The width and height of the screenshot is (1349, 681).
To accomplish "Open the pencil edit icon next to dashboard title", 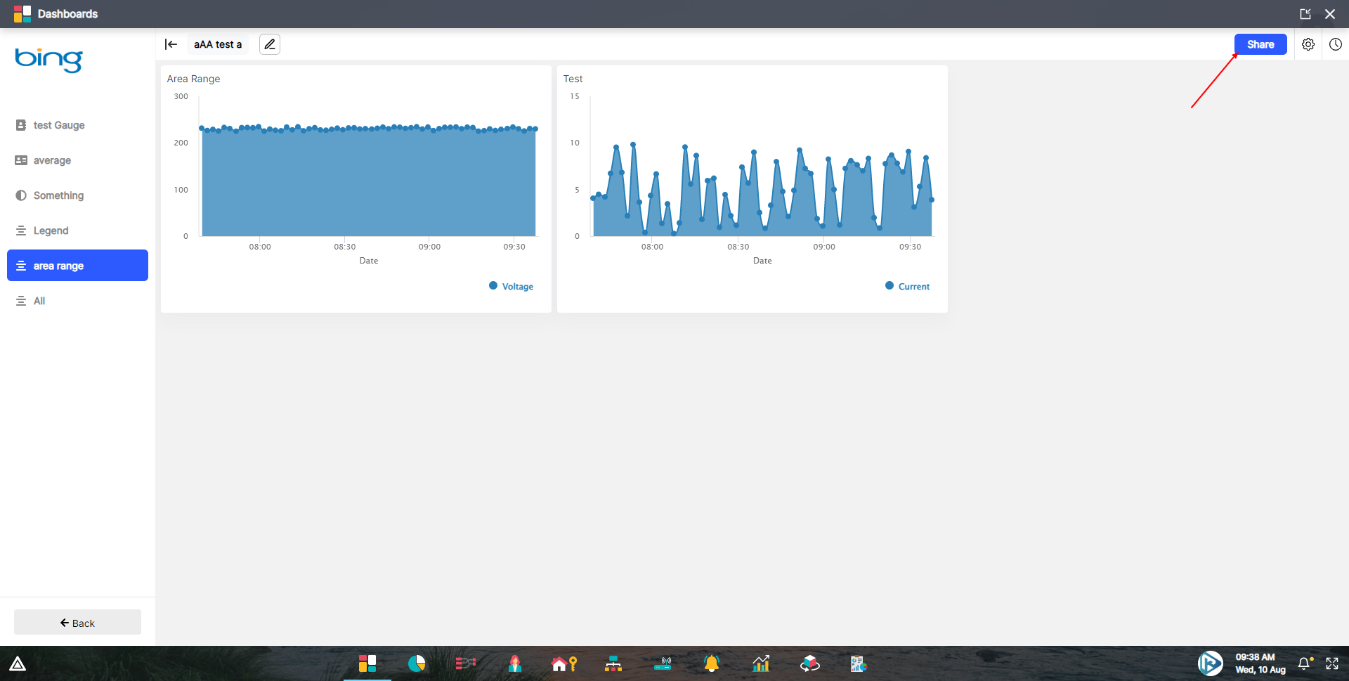I will pyautogui.click(x=269, y=44).
